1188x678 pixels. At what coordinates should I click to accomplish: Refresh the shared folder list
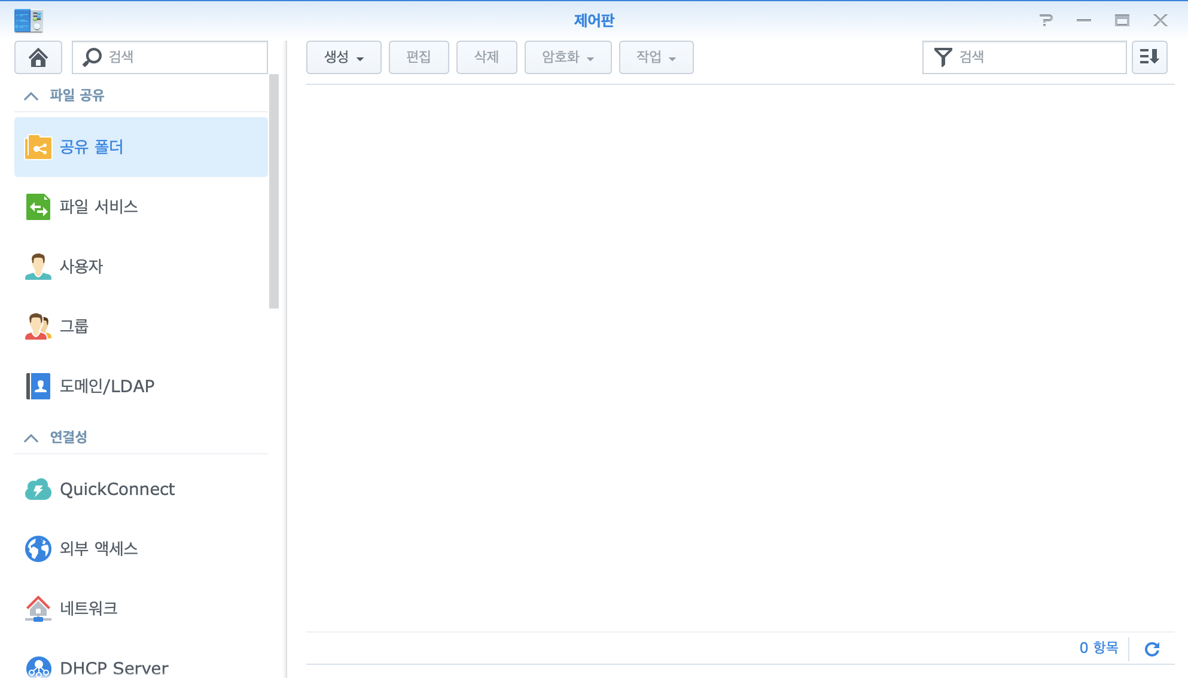1152,649
